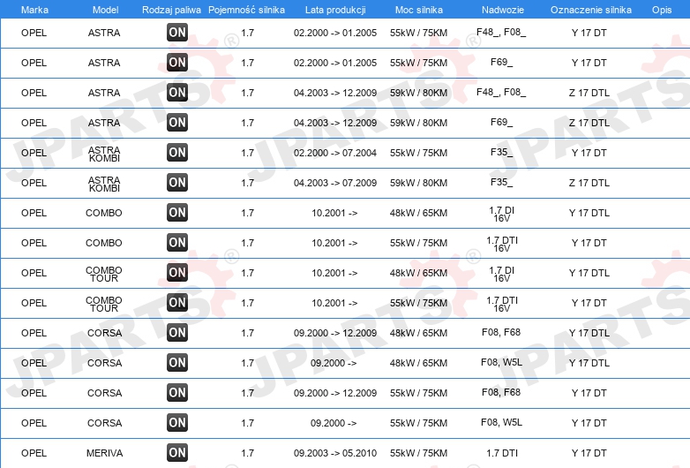Select the MERIVA model cell

[104, 453]
